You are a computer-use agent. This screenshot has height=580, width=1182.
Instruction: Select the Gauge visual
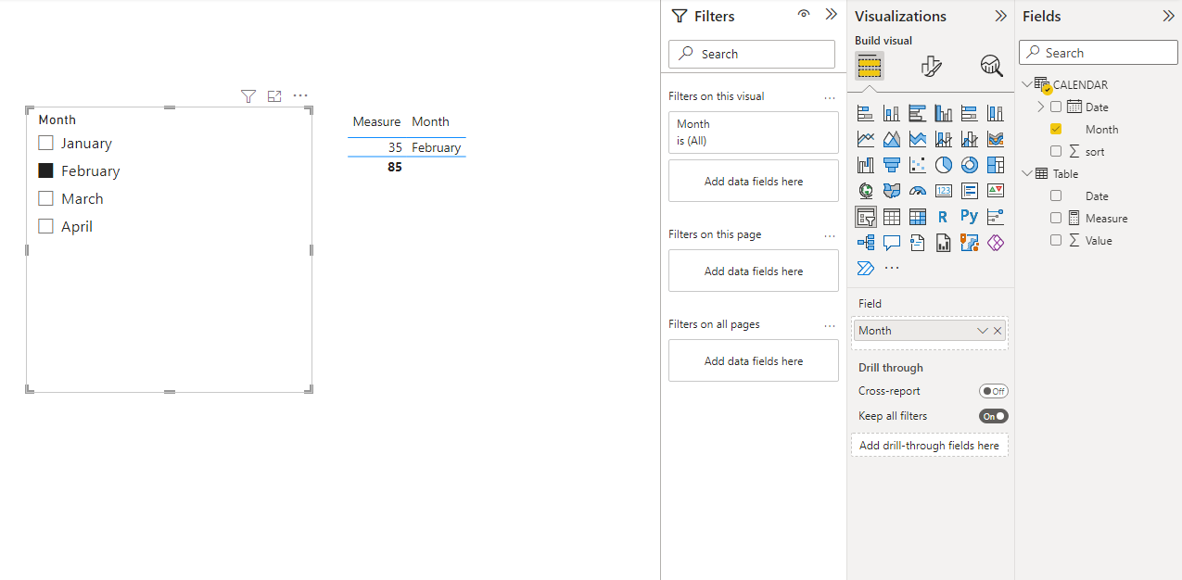pyautogui.click(x=918, y=191)
